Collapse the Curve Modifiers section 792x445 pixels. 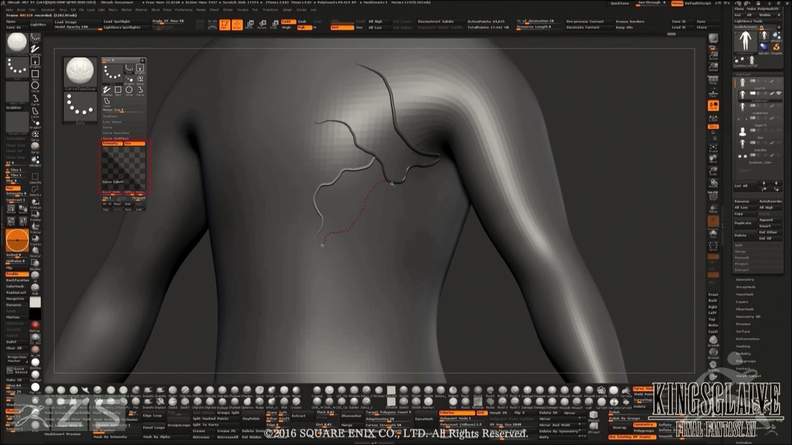click(115, 138)
